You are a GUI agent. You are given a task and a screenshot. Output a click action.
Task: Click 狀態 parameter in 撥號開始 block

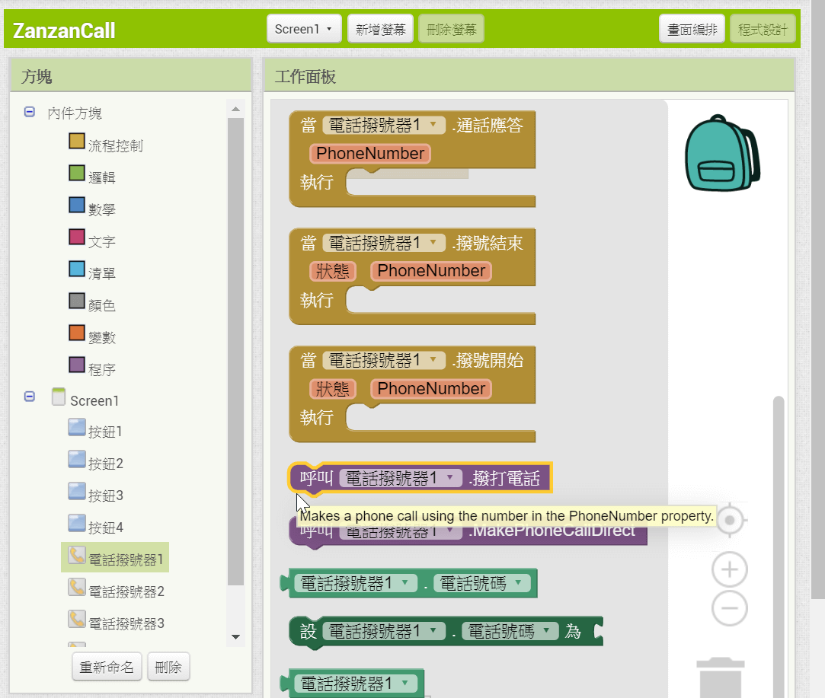pos(333,388)
